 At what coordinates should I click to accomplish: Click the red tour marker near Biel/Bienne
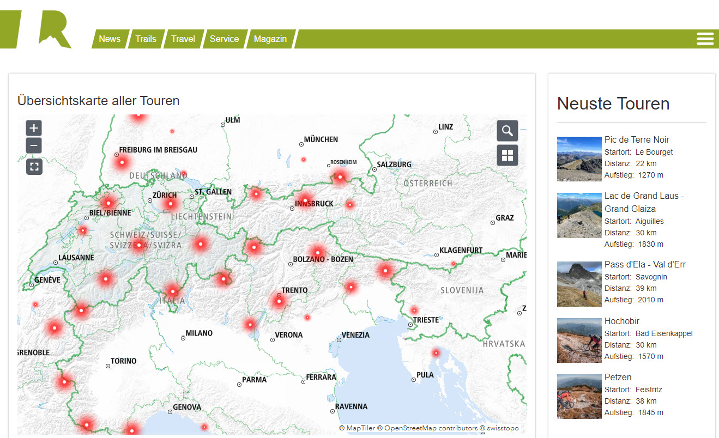pos(108,203)
